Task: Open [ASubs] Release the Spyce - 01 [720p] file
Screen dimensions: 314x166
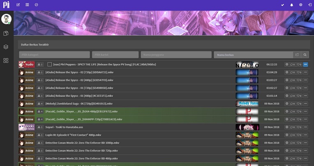Action: click(79, 88)
